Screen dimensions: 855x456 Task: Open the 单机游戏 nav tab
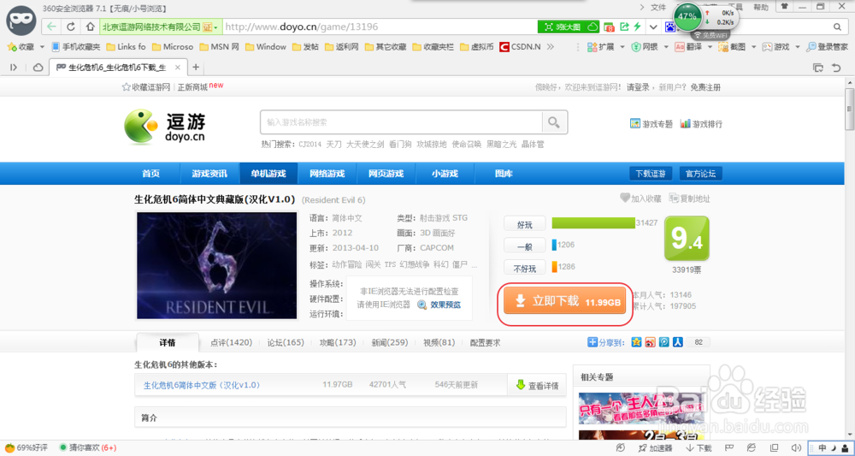coord(268,174)
